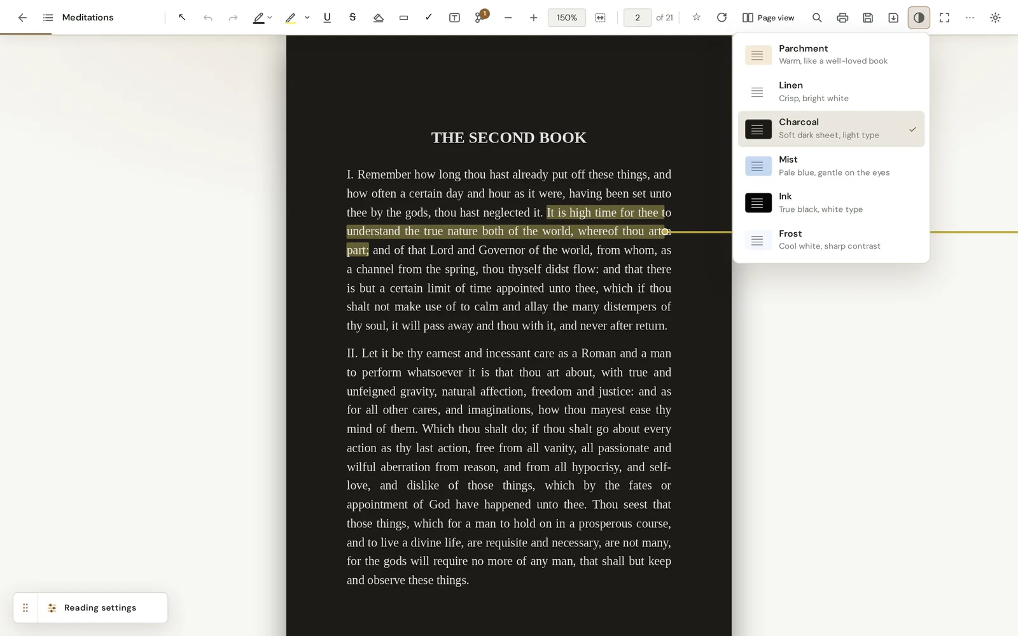Choose the Mist pale blue theme
This screenshot has width=1018, height=636.
point(831,166)
